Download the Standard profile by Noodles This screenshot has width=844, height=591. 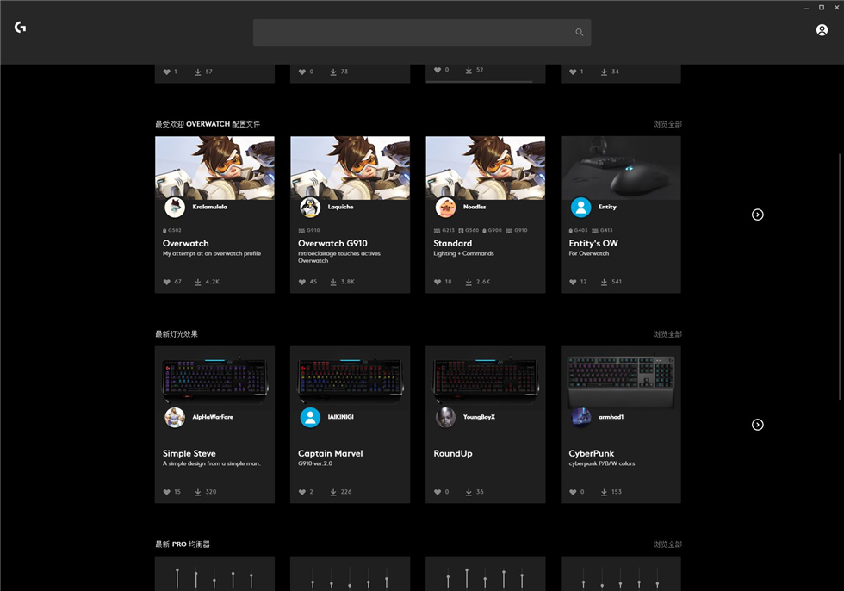tap(469, 282)
